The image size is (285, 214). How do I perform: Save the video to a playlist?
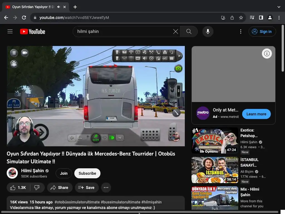coord(87,188)
